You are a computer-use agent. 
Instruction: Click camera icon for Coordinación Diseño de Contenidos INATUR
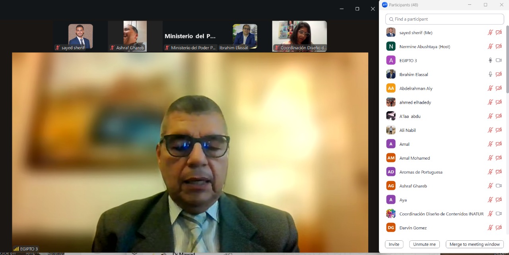499,214
